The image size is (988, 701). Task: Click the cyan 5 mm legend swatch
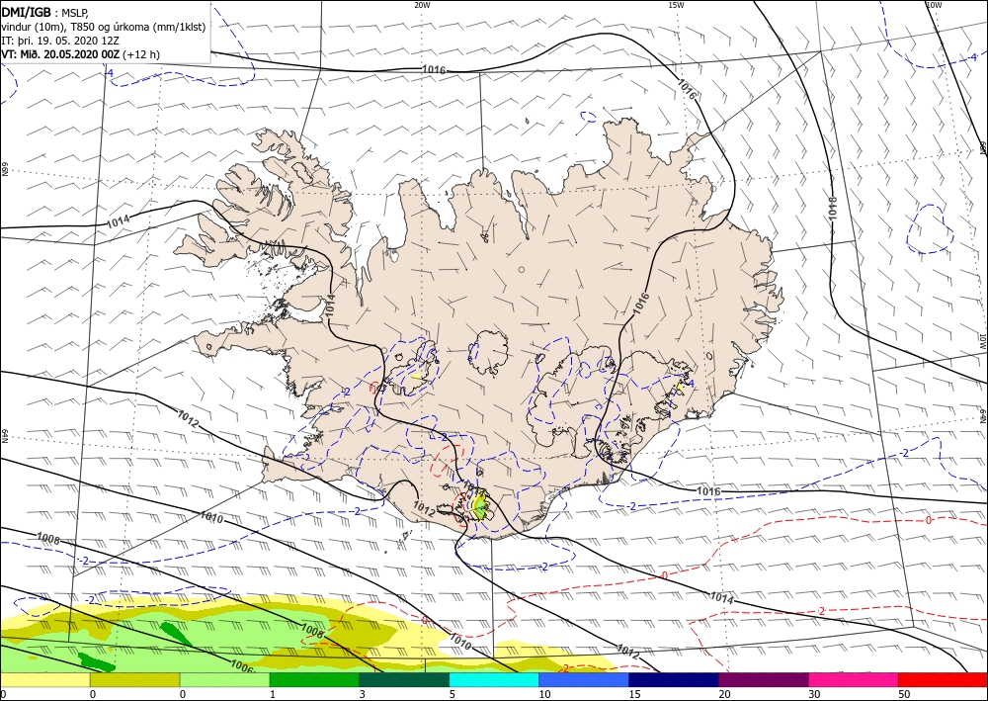[494, 679]
